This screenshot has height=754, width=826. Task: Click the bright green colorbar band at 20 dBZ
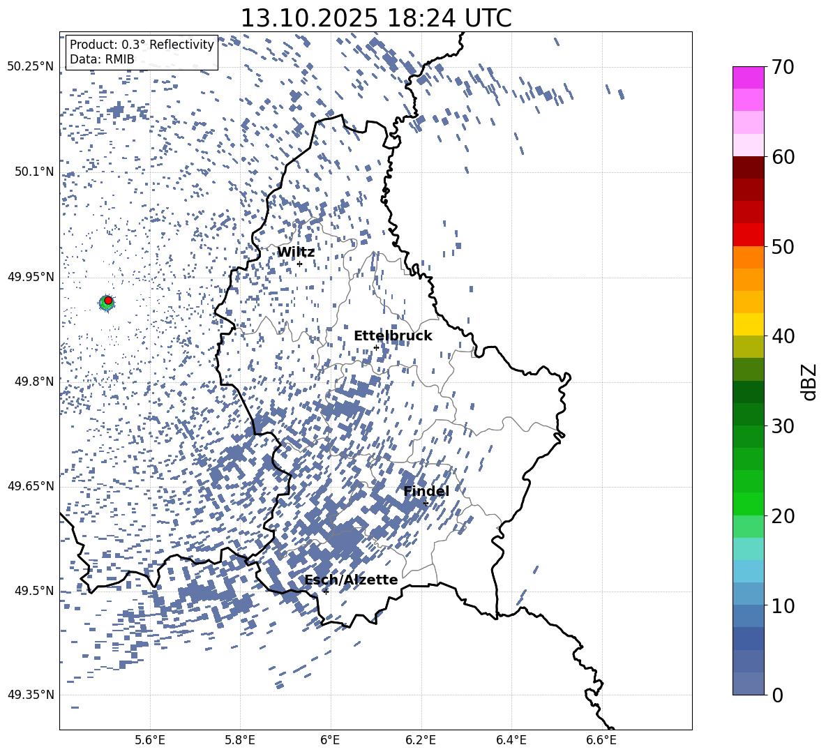[x=748, y=504]
